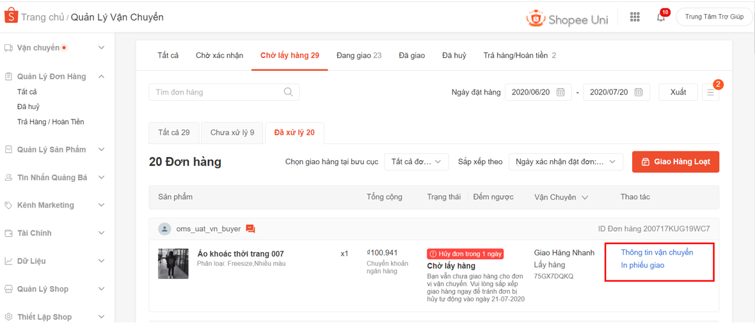Collapse the Quản Lý Đơn Hàng section
The width and height of the screenshot is (755, 325).
click(101, 77)
